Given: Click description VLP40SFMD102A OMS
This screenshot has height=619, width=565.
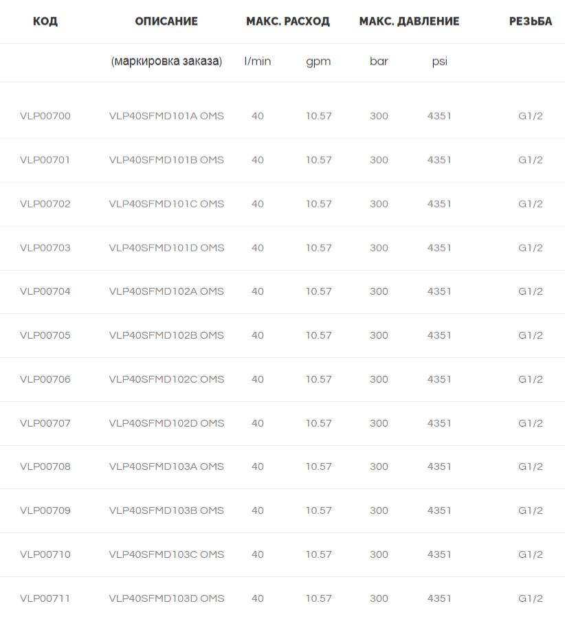Looking at the screenshot, I should click(x=166, y=291).
